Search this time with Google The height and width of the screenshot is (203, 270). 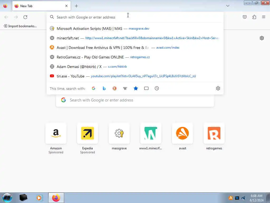coord(94,88)
